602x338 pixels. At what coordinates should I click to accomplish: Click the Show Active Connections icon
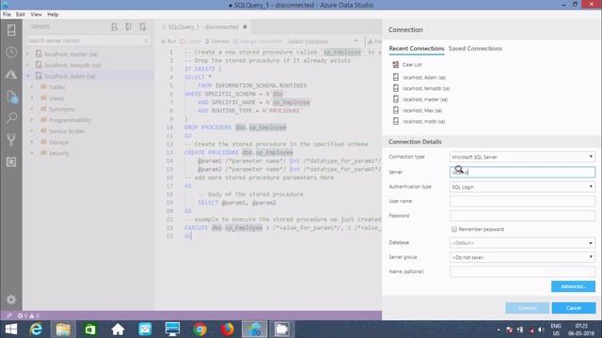click(x=142, y=27)
